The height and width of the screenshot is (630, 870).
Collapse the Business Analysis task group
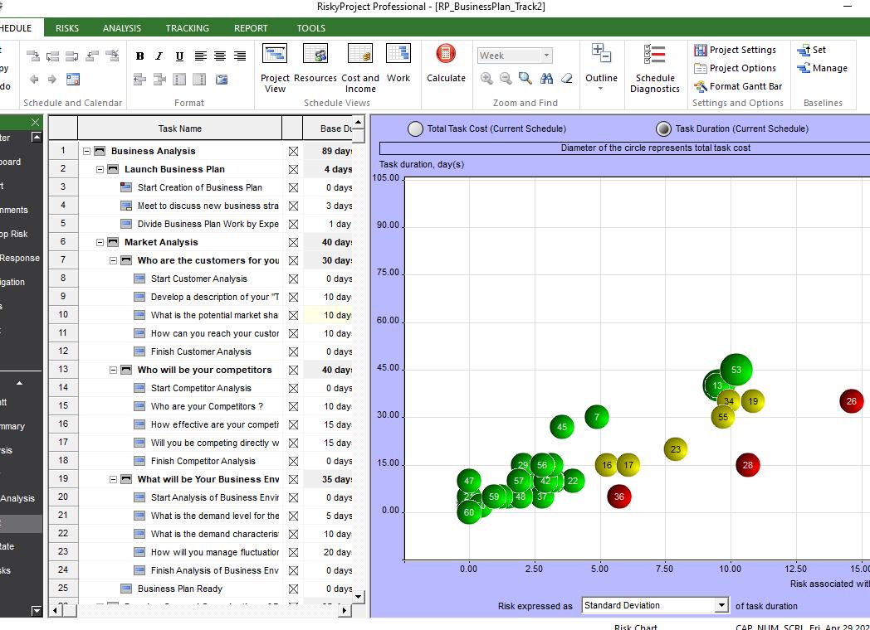(x=86, y=151)
